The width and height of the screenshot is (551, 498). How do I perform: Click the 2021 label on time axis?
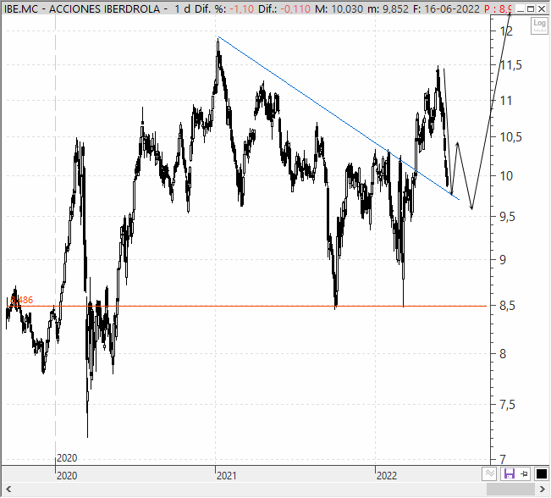226,476
